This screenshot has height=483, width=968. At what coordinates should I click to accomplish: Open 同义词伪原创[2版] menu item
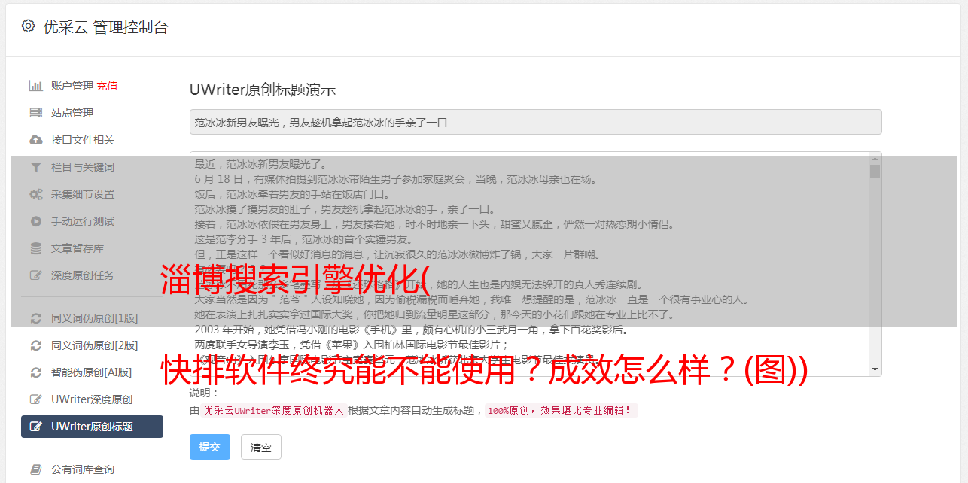pos(92,345)
